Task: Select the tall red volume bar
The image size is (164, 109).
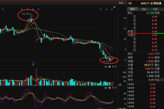Action: click(36, 77)
